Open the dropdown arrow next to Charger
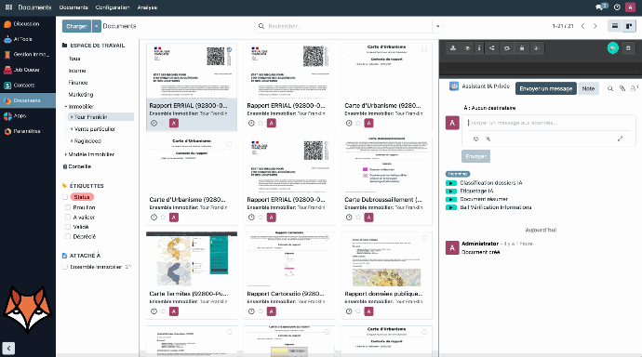 coord(96,26)
